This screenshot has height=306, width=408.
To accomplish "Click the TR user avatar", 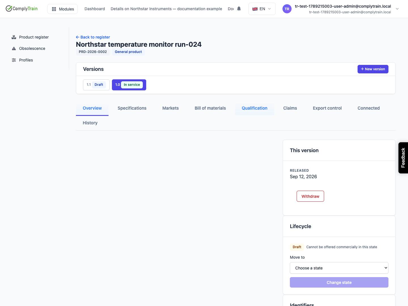I will (287, 9).
